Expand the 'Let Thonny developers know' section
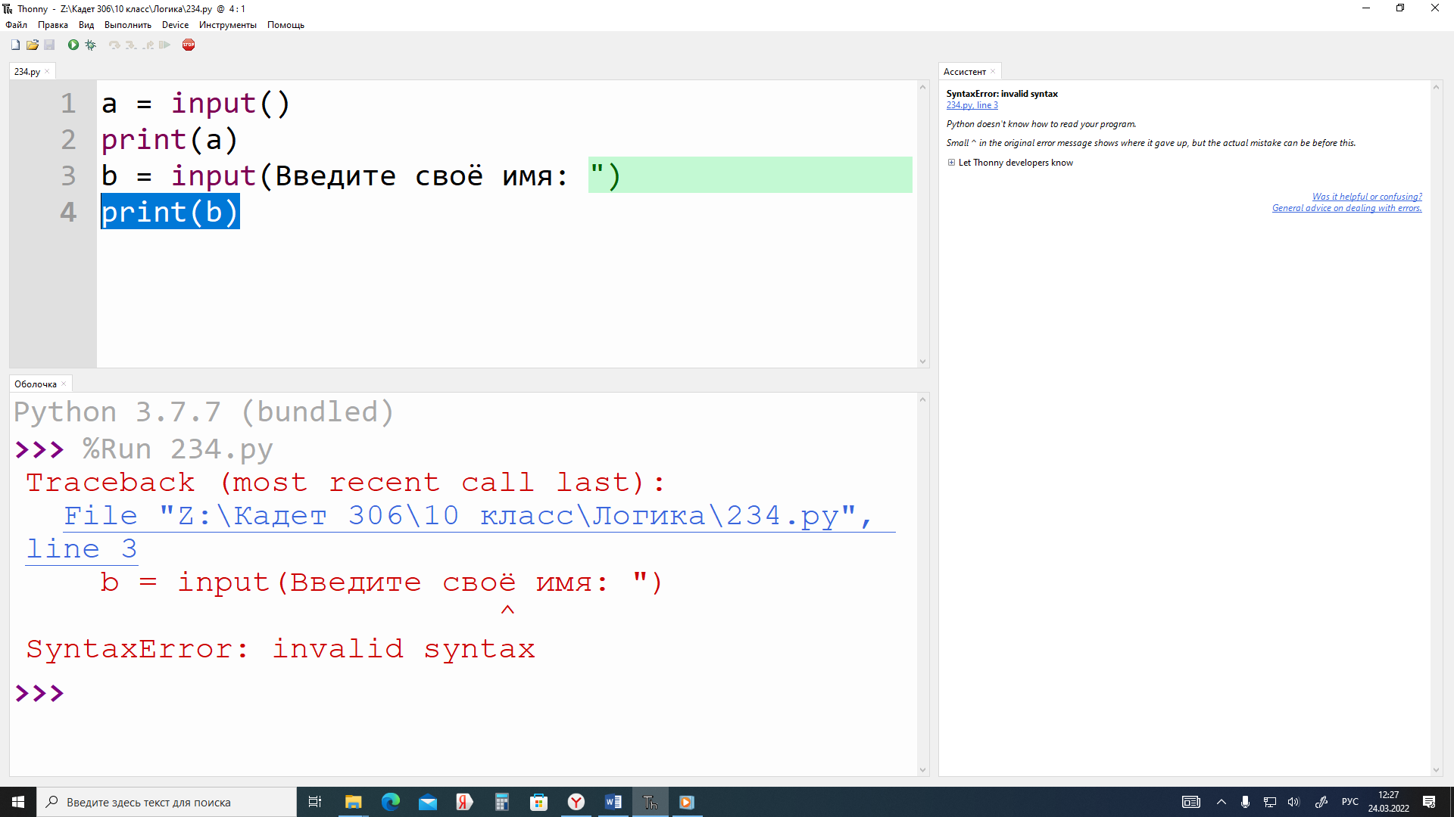Screen dimensions: 1454x817 click(x=950, y=163)
